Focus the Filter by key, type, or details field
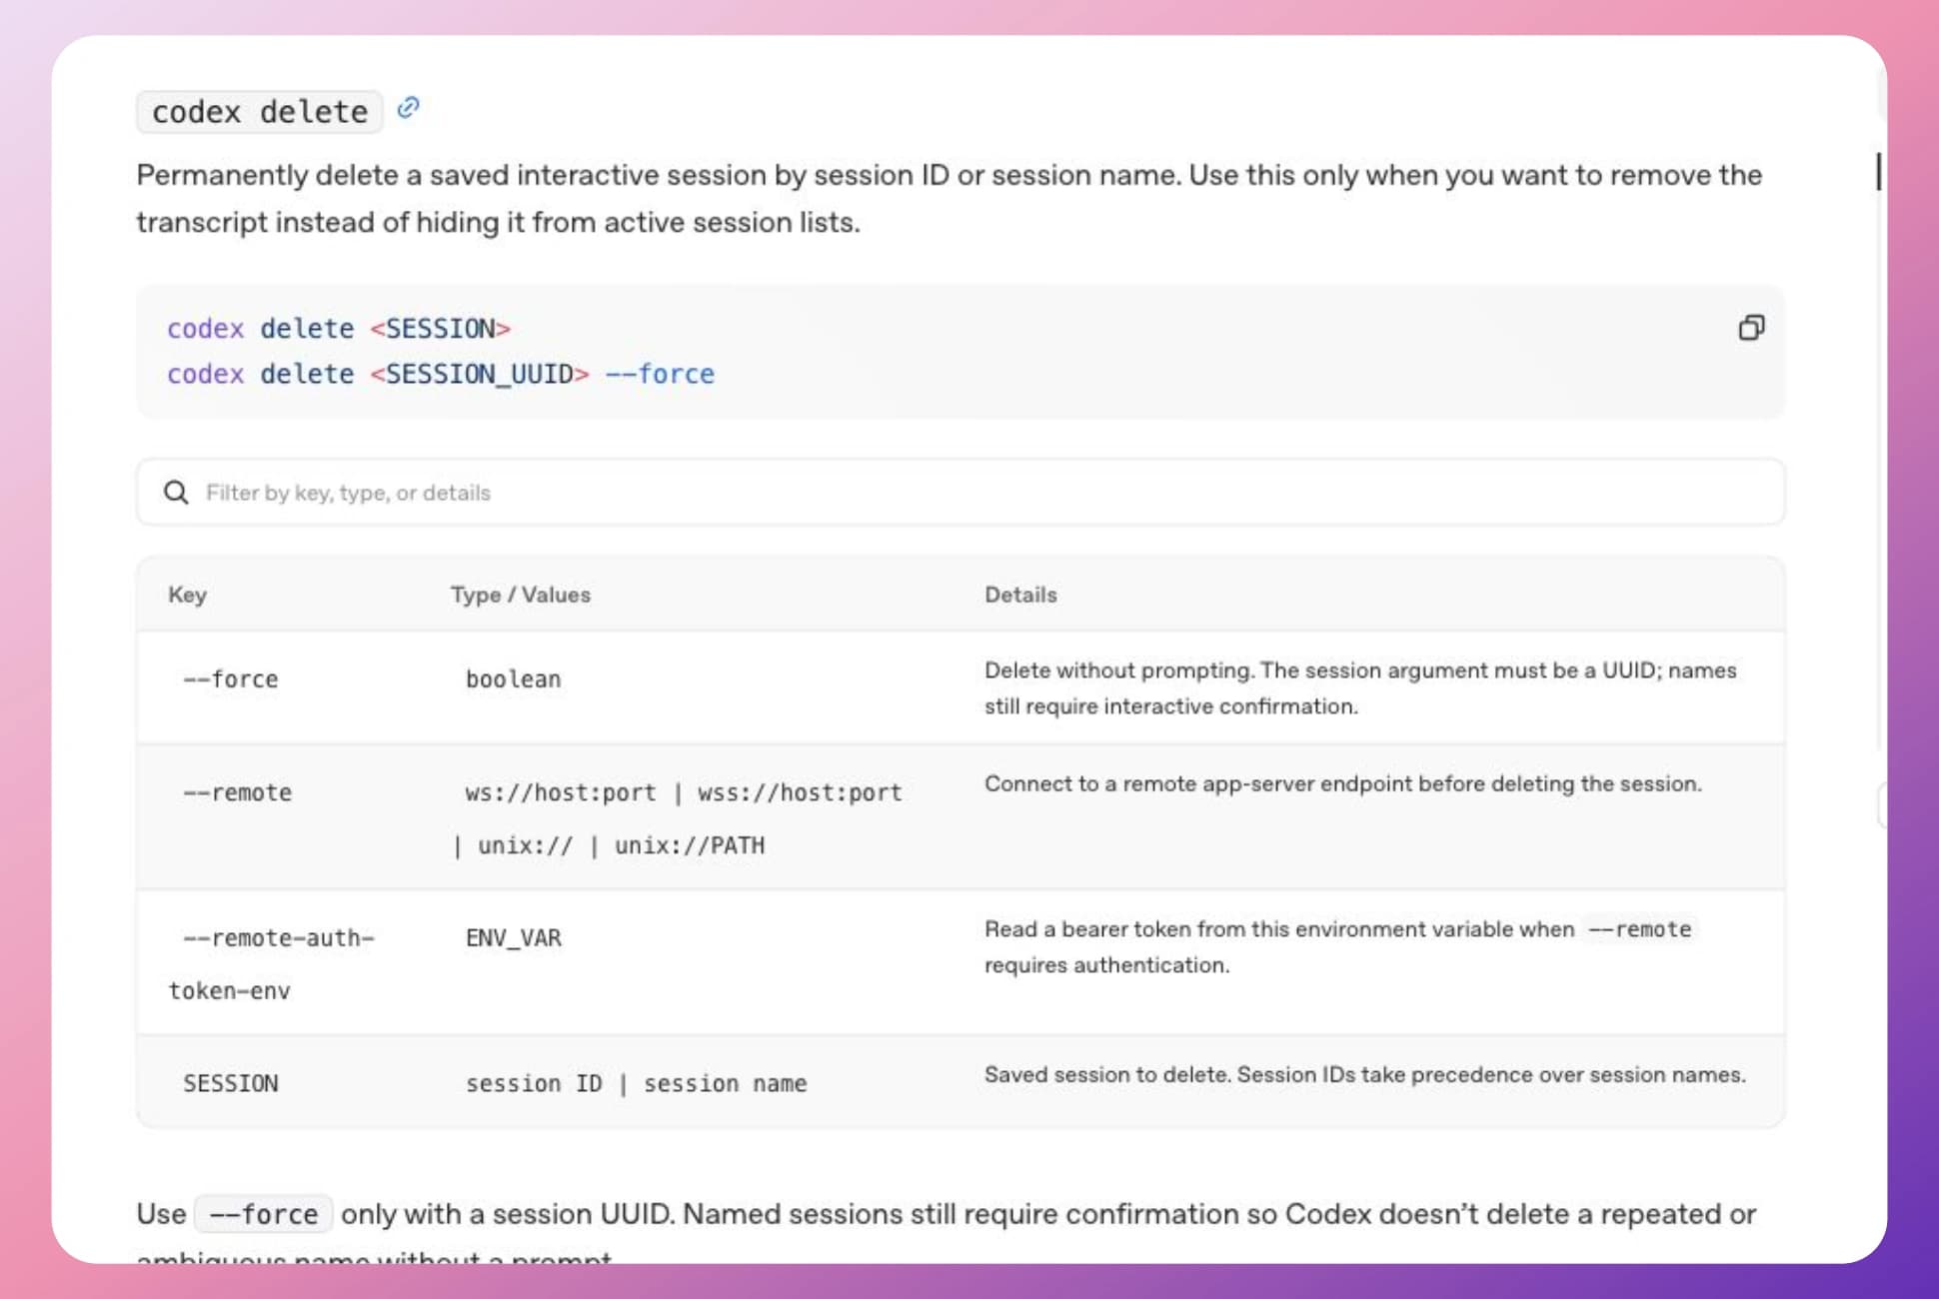The width and height of the screenshot is (1939, 1299). [x=961, y=493]
